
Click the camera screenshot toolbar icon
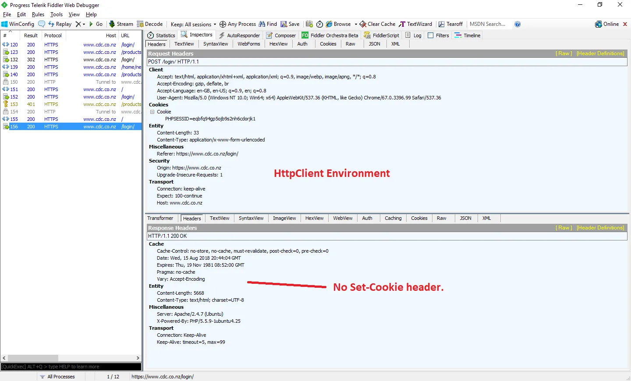pos(309,24)
